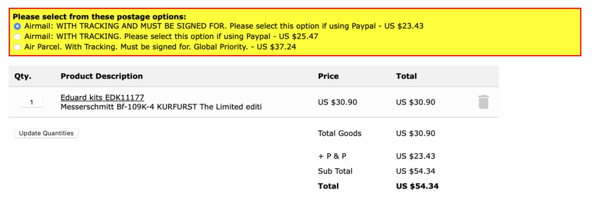Click the Update Quantities button
Viewport: 601px width, 213px height.
[x=46, y=133]
